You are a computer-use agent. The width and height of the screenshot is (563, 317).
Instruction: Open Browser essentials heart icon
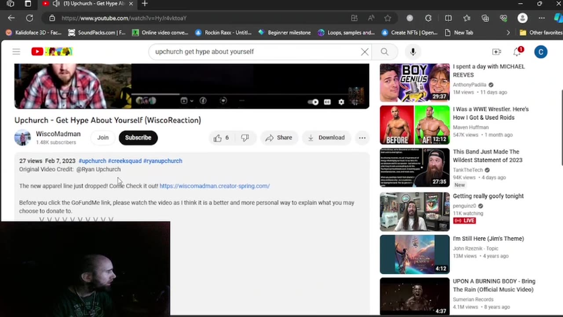tap(504, 18)
